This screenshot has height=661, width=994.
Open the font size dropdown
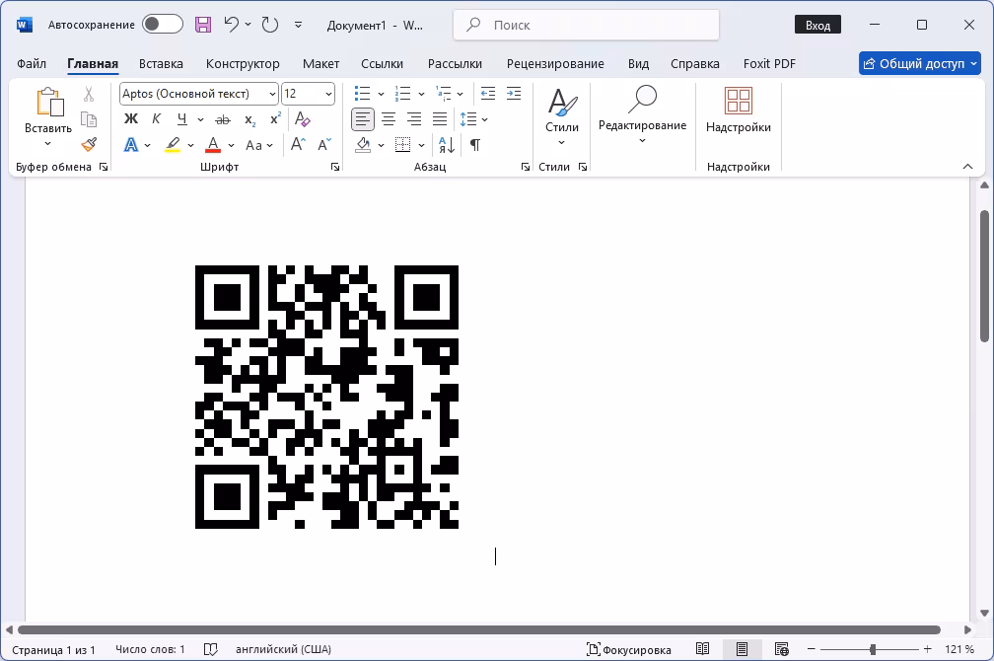326,94
